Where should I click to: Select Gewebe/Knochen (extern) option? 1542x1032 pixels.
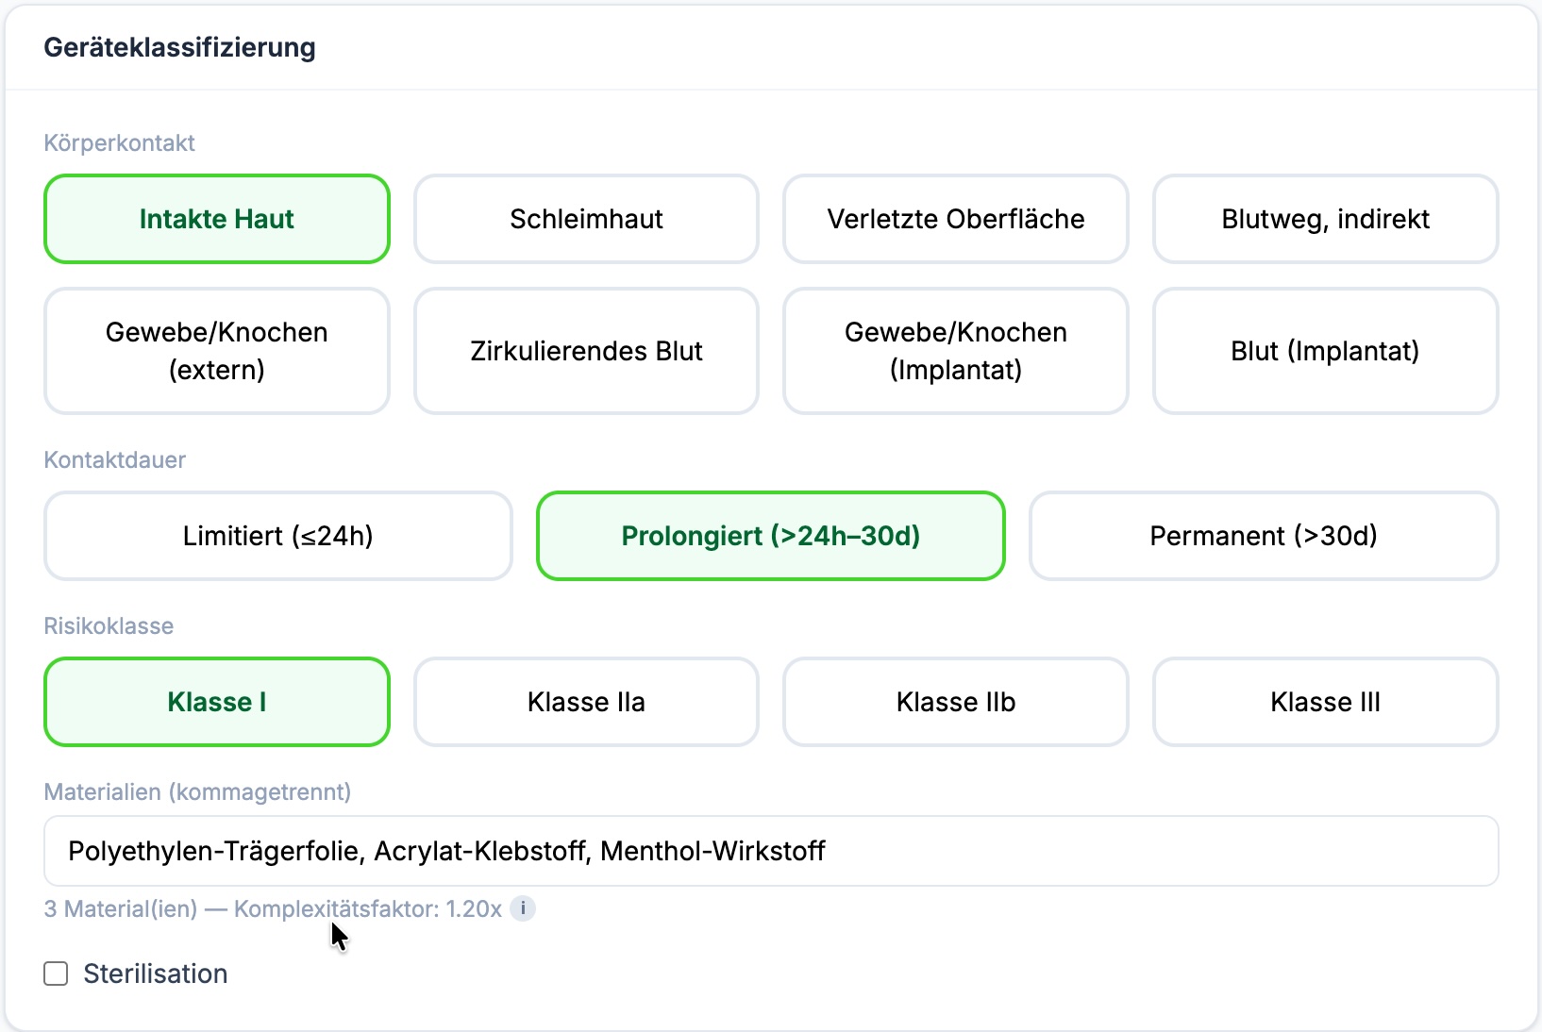[x=216, y=350]
